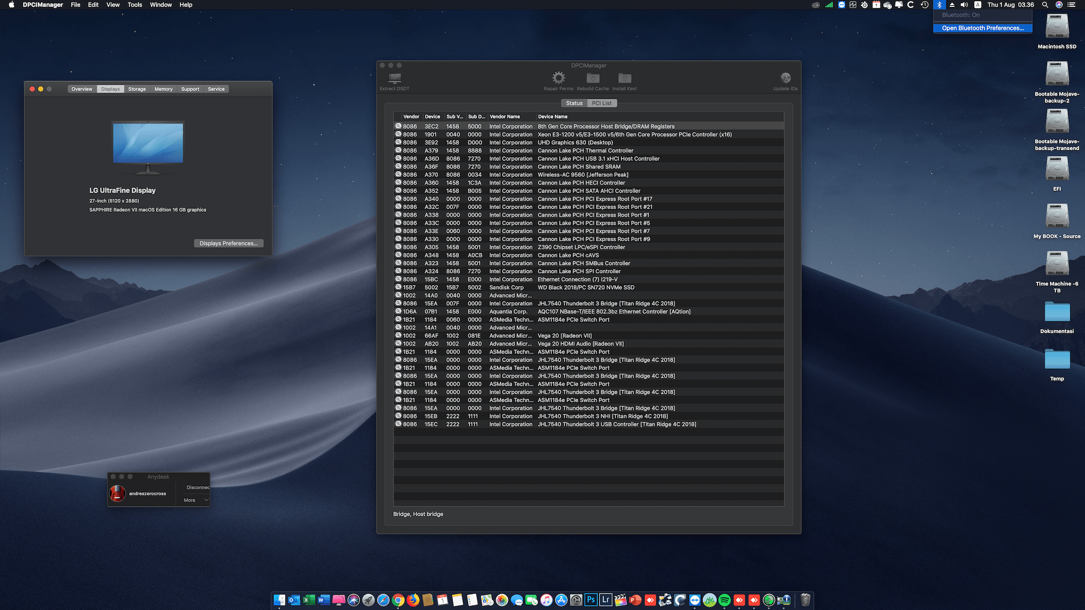Click Disconnect in the Anydesk window
This screenshot has width=1085, height=610.
point(198,487)
